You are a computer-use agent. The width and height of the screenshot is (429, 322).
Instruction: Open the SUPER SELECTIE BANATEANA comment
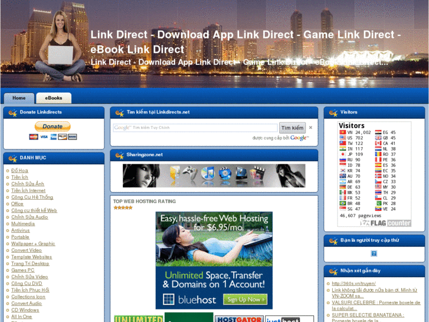coord(368,317)
